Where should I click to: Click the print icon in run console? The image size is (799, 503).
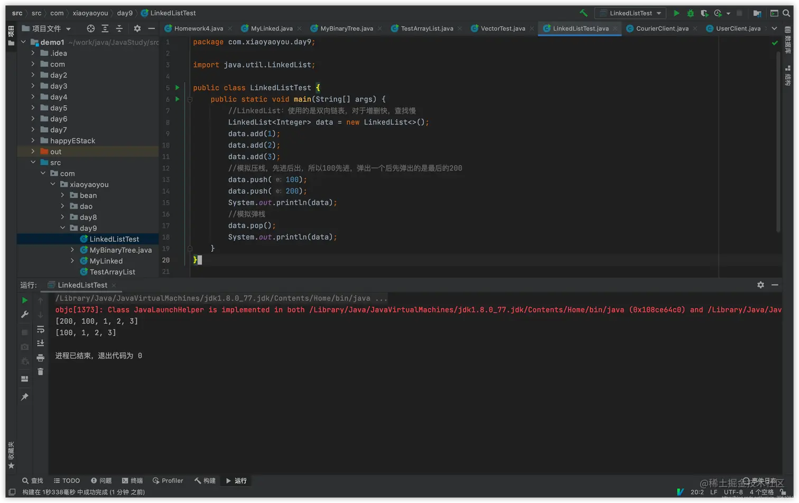41,358
